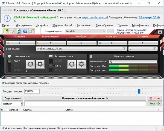The height and width of the screenshot is (131, 164).
Task: Open the Проект menu
Action: 6,25
